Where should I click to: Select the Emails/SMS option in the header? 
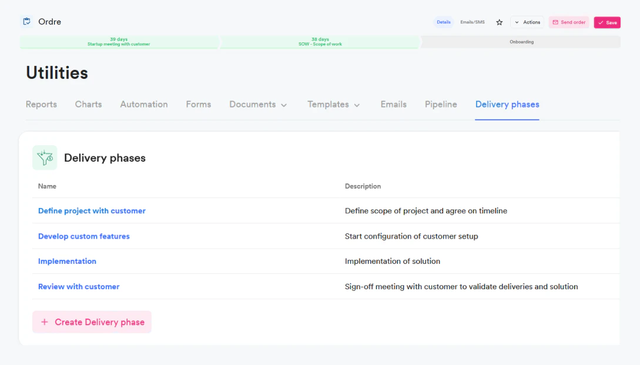[472, 22]
